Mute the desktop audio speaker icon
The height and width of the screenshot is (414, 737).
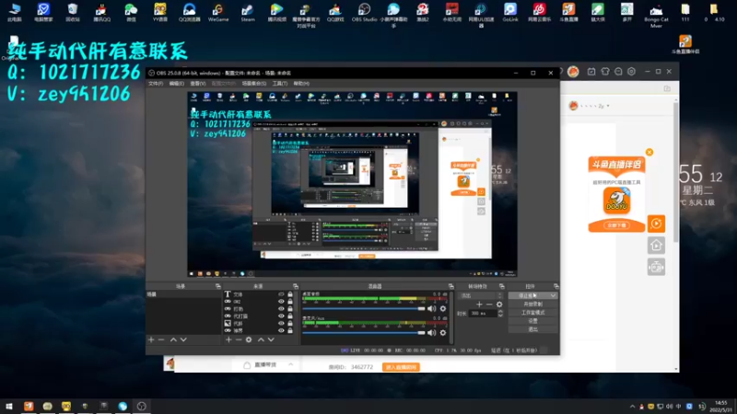(431, 308)
